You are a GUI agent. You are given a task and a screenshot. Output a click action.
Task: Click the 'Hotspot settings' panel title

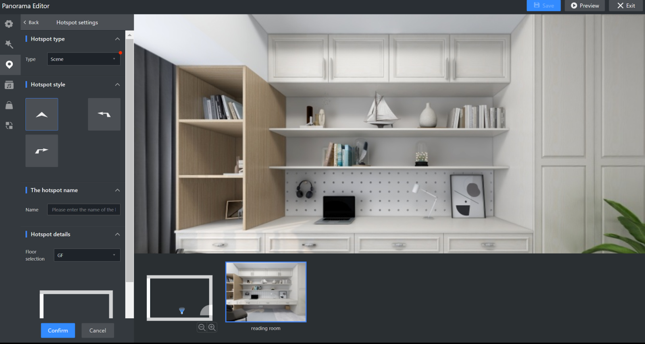pos(77,23)
